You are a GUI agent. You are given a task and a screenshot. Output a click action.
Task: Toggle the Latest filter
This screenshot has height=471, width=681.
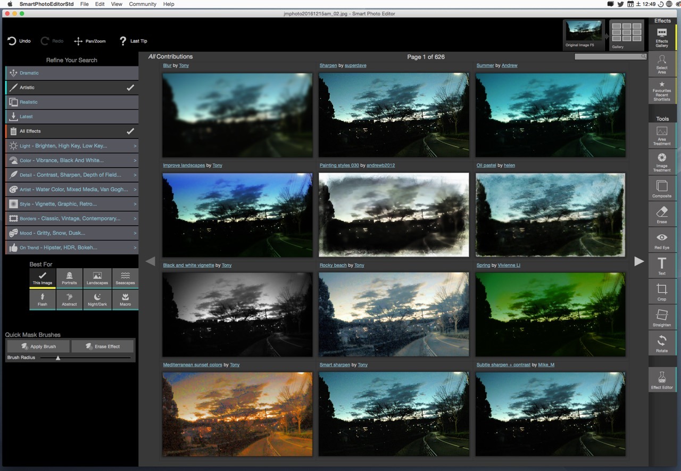pyautogui.click(x=72, y=116)
